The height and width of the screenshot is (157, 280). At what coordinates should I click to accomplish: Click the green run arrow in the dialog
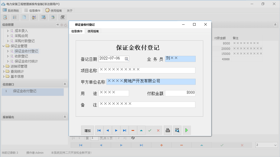click(186, 130)
